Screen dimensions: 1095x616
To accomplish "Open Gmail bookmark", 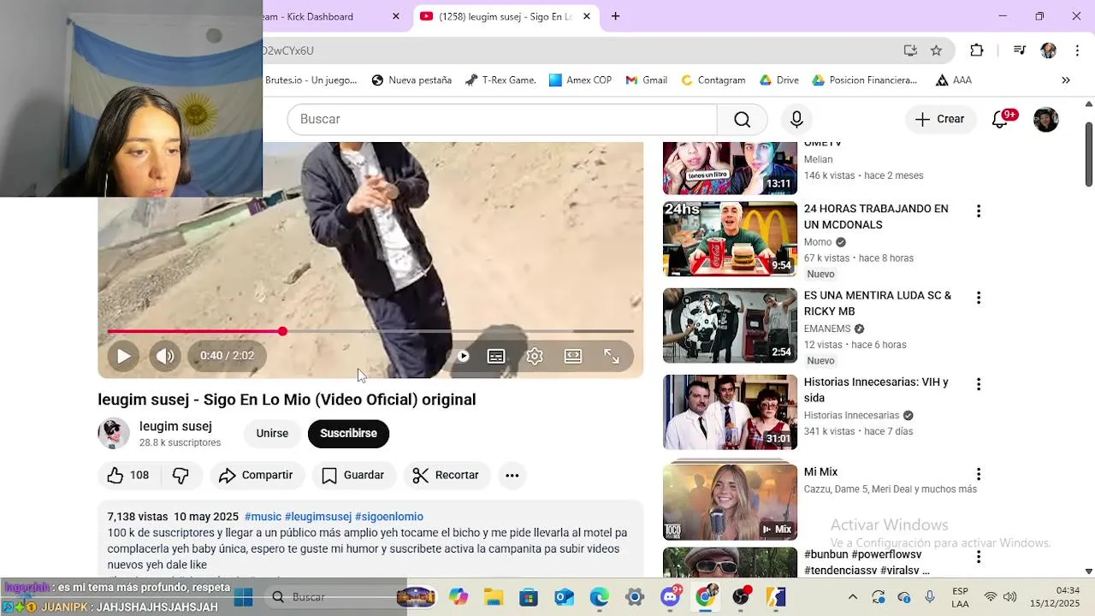I will (646, 80).
